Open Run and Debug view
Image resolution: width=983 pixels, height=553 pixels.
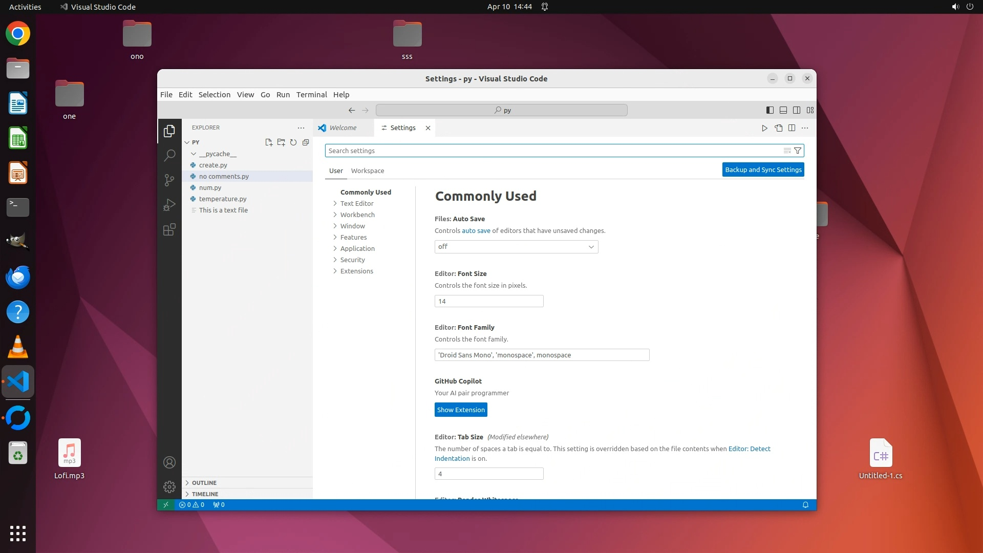point(169,205)
